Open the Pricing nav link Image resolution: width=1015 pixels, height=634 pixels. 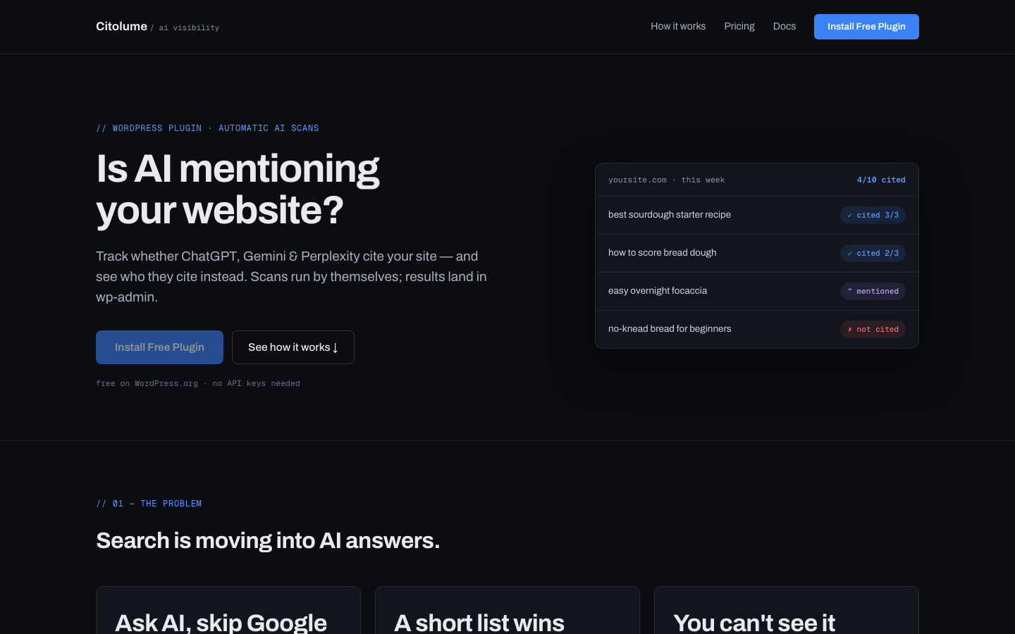pyautogui.click(x=739, y=26)
